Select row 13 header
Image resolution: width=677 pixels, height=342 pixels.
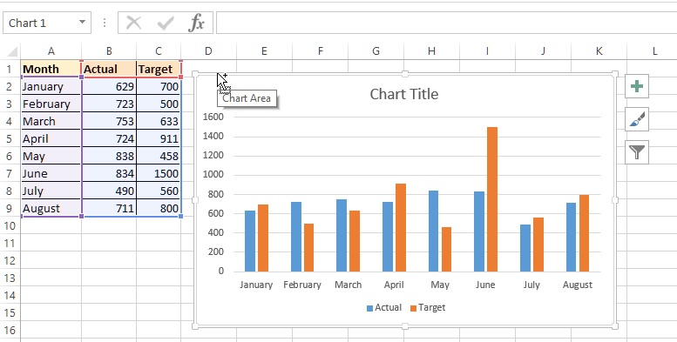[x=10, y=278]
